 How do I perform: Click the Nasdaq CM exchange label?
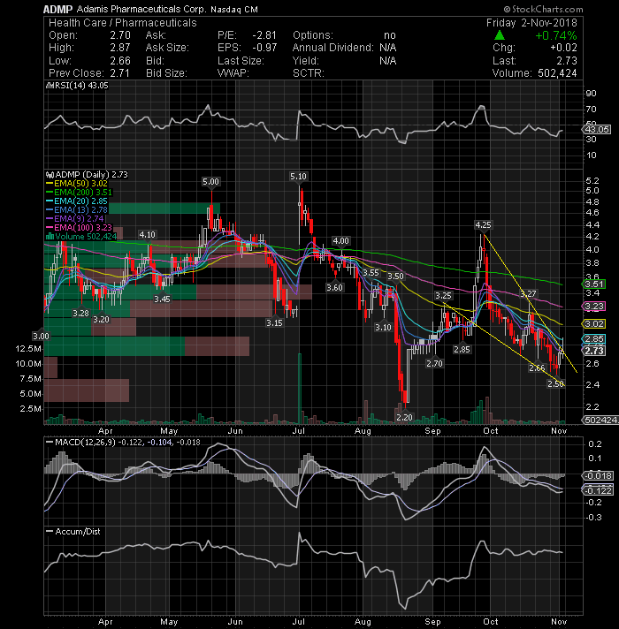click(234, 9)
